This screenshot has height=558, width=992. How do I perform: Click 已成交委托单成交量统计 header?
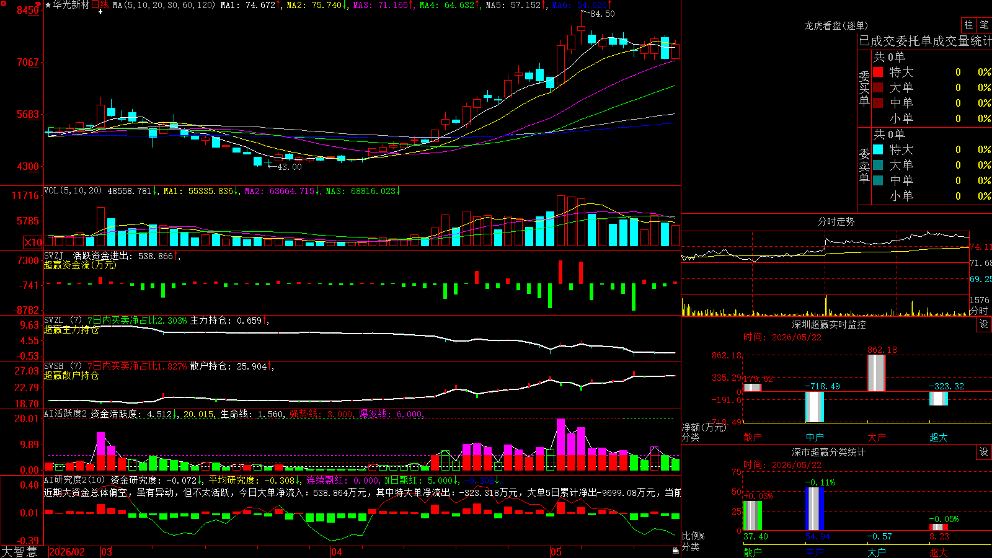pyautogui.click(x=925, y=41)
